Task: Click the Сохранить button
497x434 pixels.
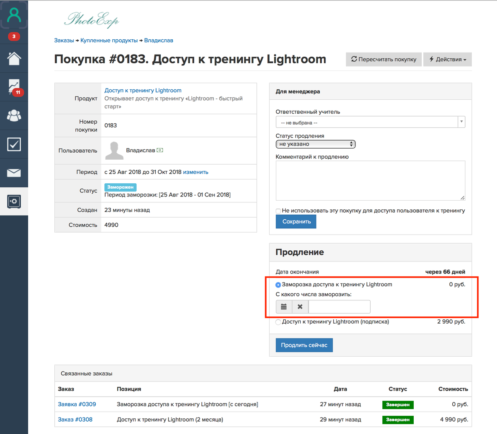Action: point(296,221)
